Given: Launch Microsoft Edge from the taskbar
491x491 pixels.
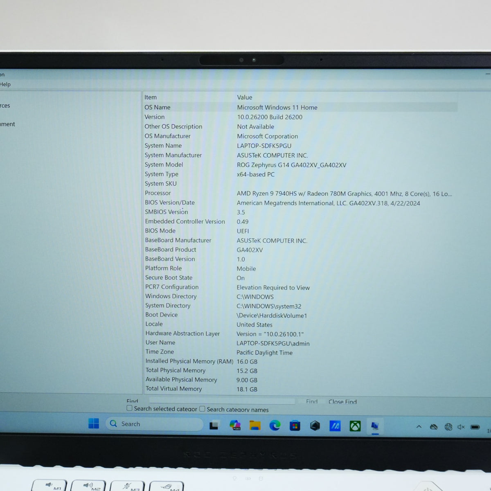Looking at the screenshot, I should pyautogui.click(x=275, y=426).
